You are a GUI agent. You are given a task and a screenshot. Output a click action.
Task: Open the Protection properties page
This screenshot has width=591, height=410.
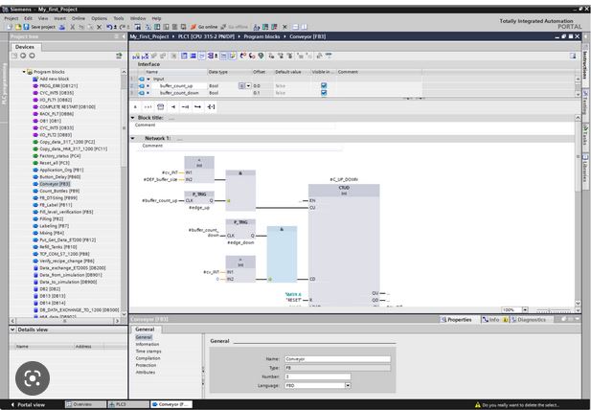(146, 365)
